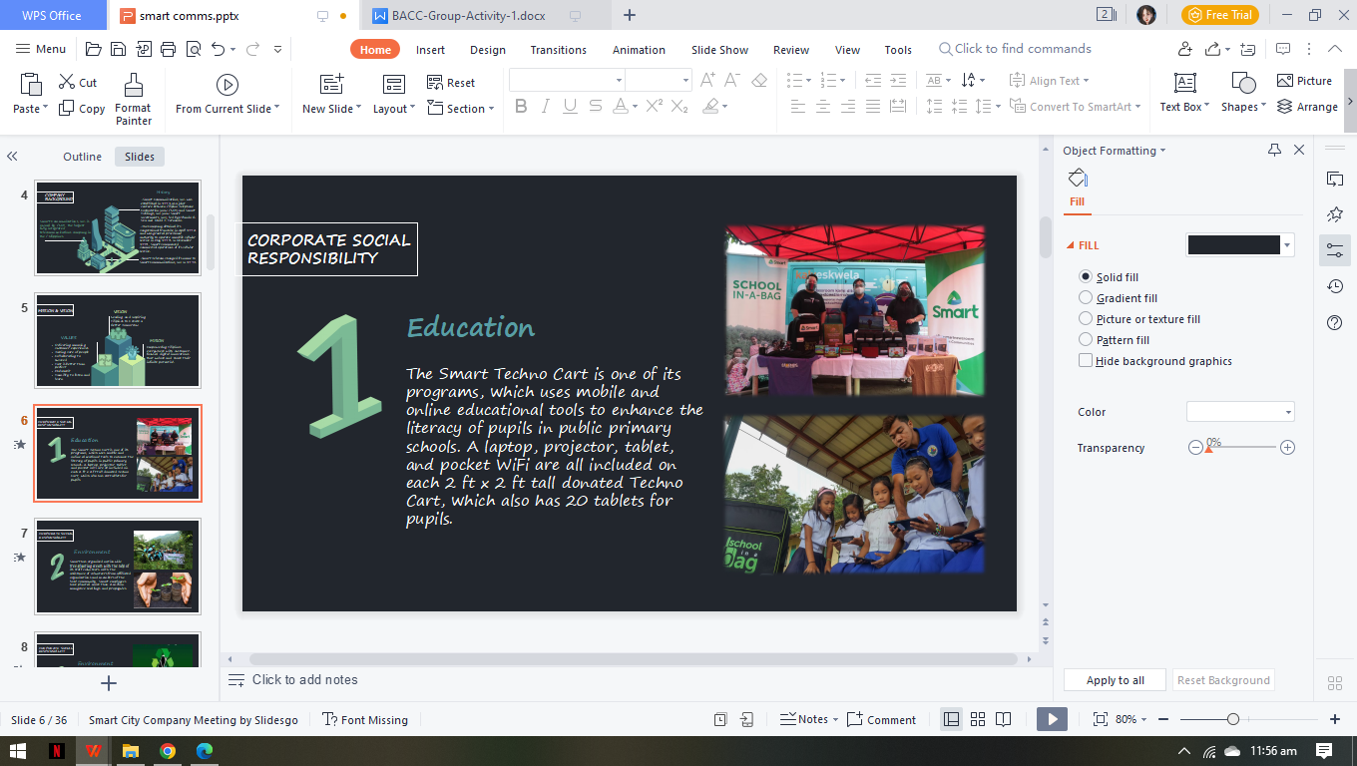1357x766 pixels.
Task: Click the Fit slide to window icon
Action: click(1101, 719)
